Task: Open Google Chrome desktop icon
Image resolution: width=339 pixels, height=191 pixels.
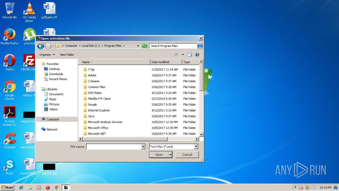Action: 10,90
